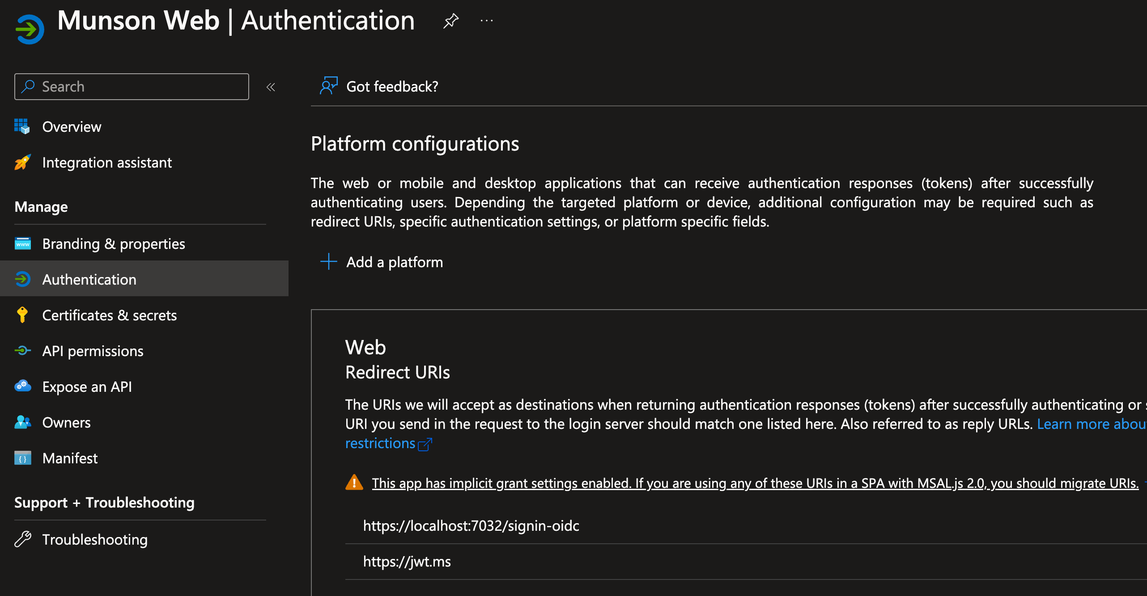Click the Owners people icon
Viewport: 1147px width, 596px height.
pyautogui.click(x=22, y=422)
